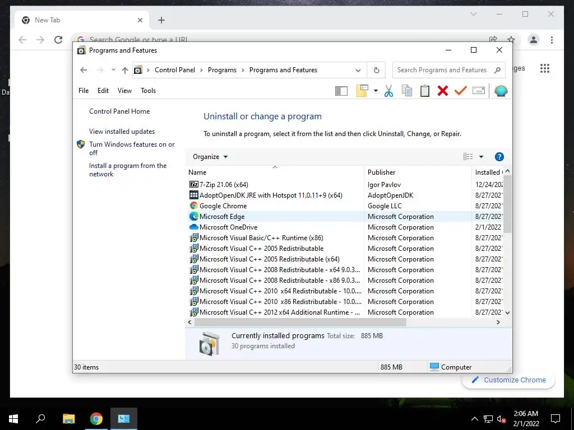Click the preview pane toolbar icon
The image size is (574, 430).
pyautogui.click(x=341, y=91)
